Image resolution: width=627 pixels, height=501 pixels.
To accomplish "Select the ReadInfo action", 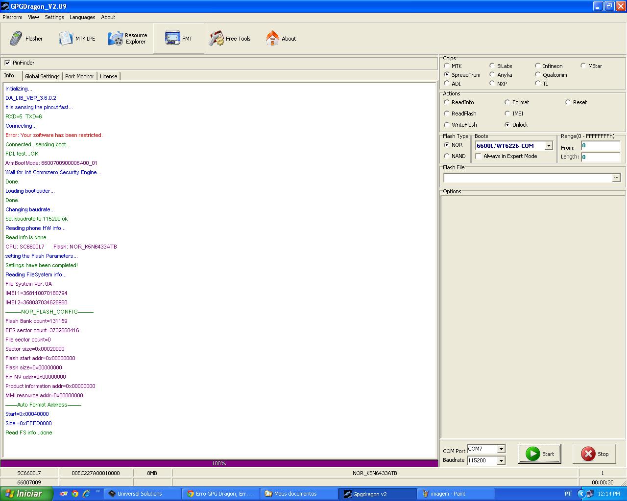I will tap(446, 102).
